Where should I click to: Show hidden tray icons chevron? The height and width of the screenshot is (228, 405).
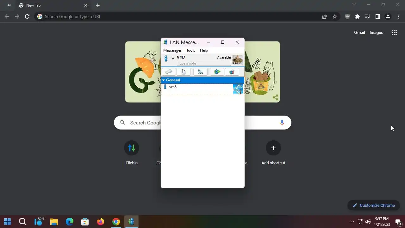(352, 222)
